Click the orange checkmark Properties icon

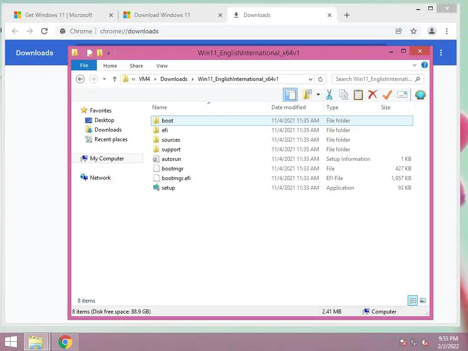387,95
